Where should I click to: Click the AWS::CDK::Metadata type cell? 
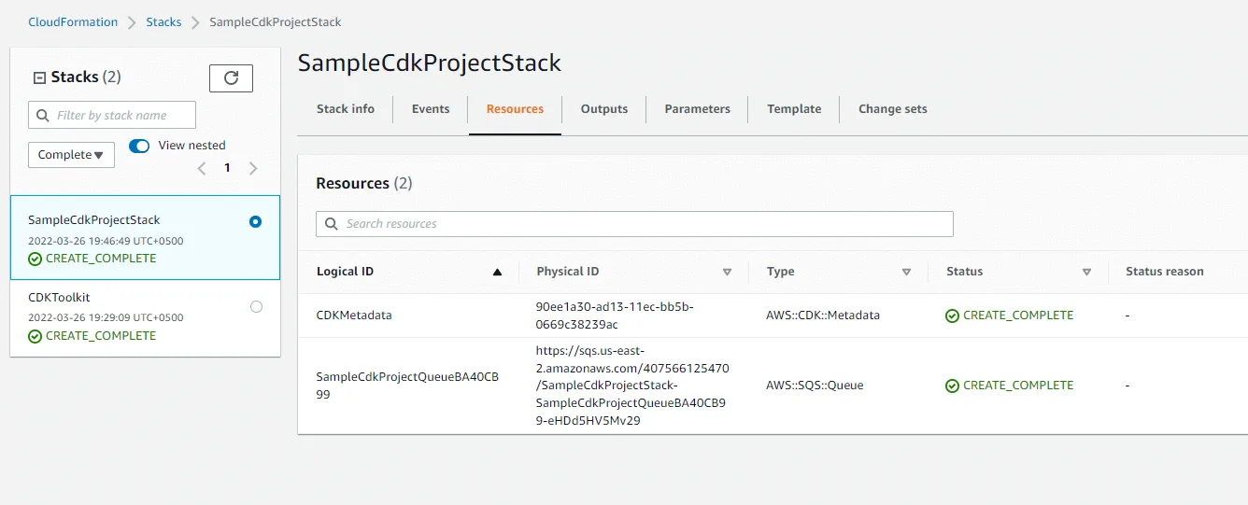[x=823, y=316]
